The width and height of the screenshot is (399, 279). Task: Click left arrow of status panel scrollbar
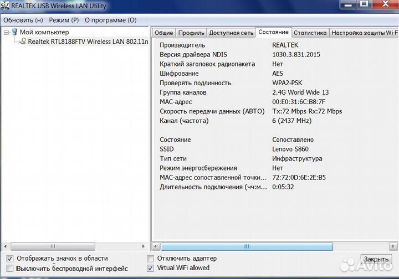tap(156, 246)
